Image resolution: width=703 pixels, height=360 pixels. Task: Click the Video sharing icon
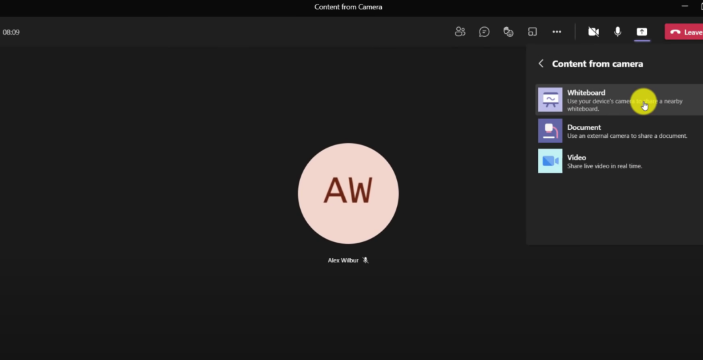[x=550, y=161]
